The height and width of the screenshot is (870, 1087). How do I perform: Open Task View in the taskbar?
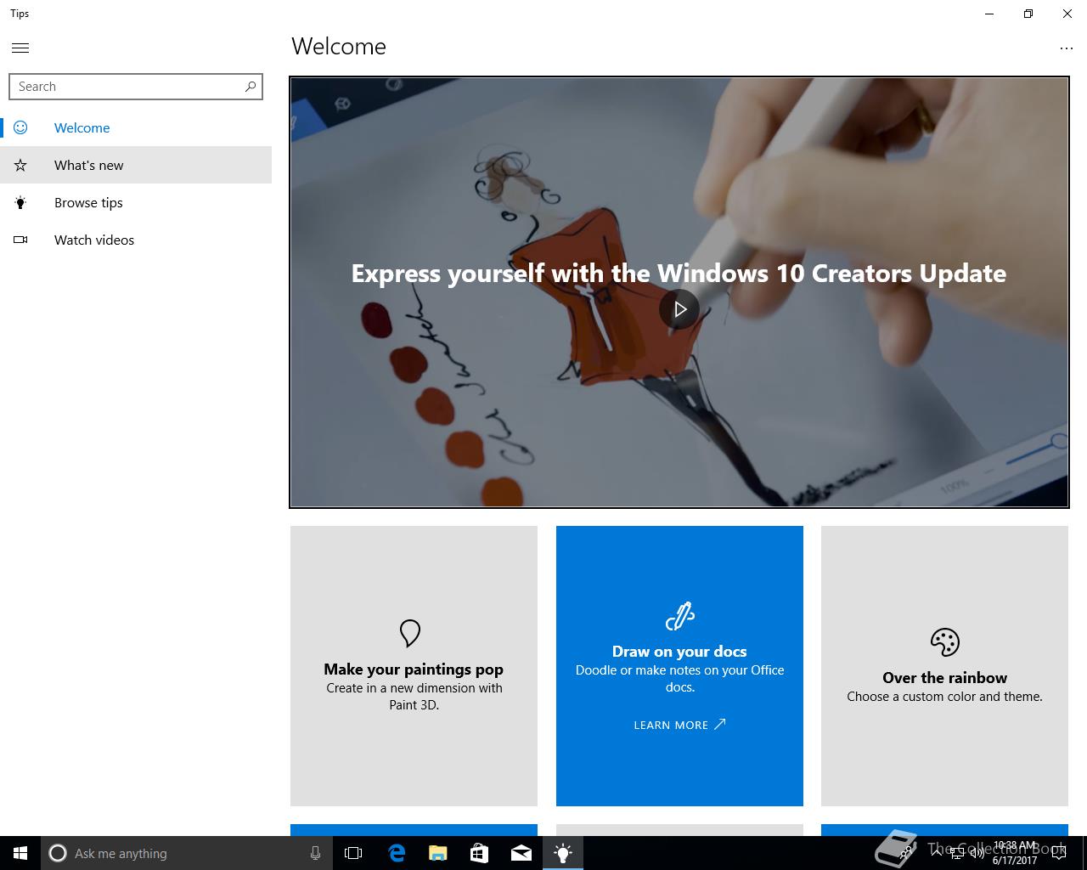pos(353,853)
